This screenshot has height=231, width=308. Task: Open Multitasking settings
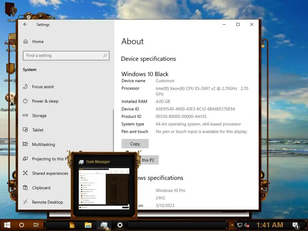pos(43,144)
